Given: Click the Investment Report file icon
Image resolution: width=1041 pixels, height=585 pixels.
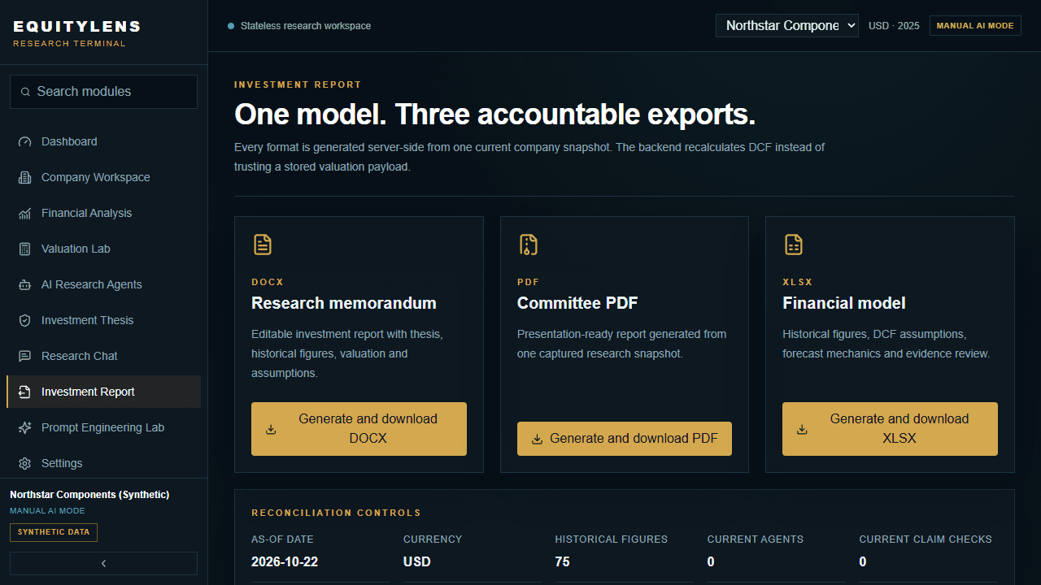Looking at the screenshot, I should (25, 392).
